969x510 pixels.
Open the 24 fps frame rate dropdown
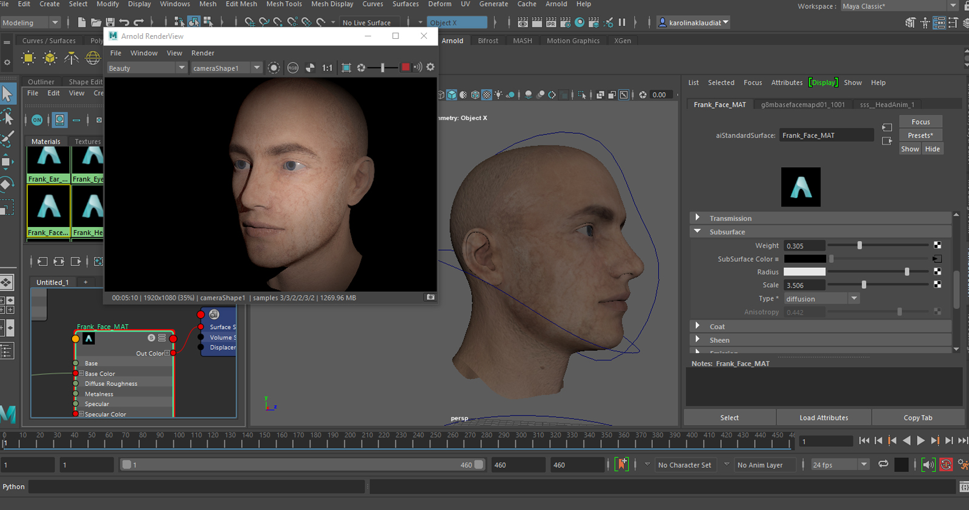click(840, 465)
